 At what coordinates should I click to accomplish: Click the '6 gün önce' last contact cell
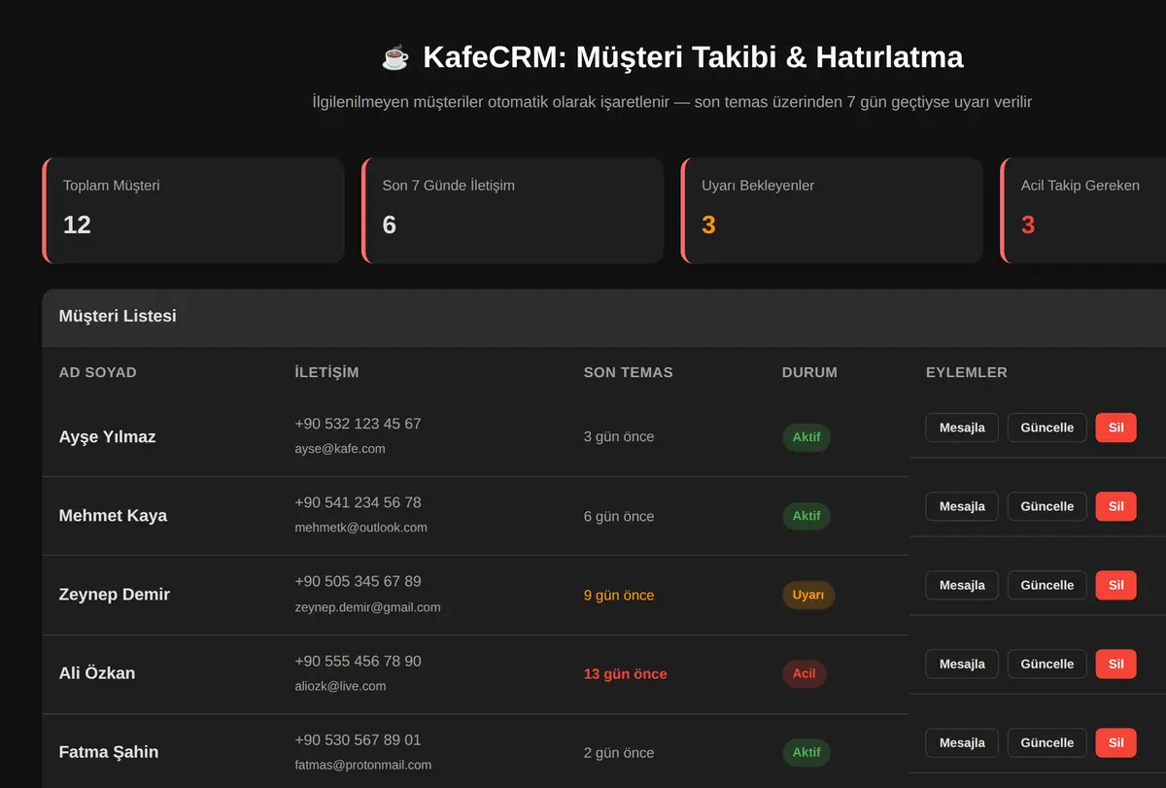tap(619, 516)
